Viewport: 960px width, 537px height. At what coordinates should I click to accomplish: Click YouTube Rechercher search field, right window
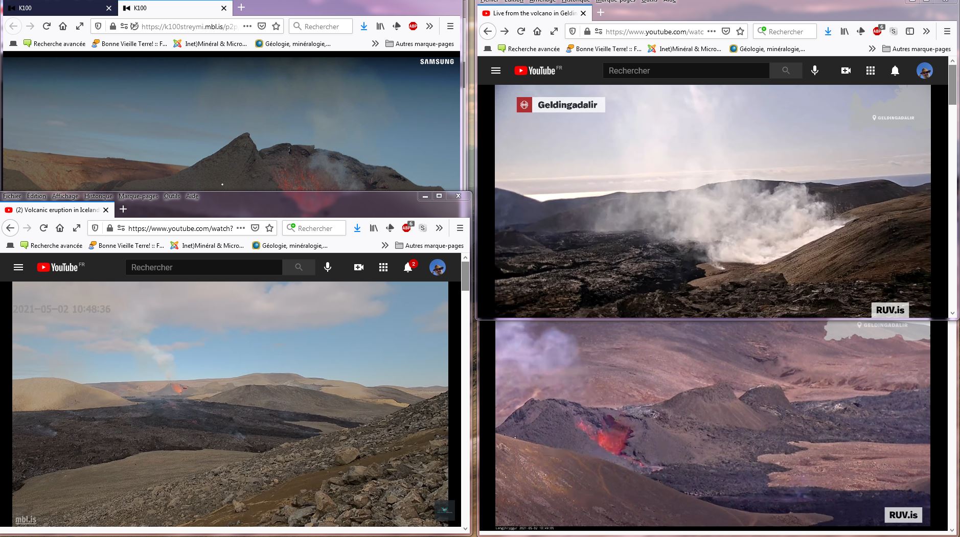click(x=685, y=71)
